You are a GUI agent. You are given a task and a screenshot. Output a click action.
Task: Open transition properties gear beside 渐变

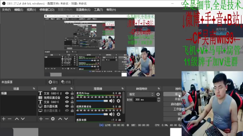[x=158, y=94]
